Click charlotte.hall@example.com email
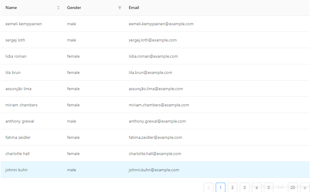The height and width of the screenshot is (192, 312). (x=155, y=154)
